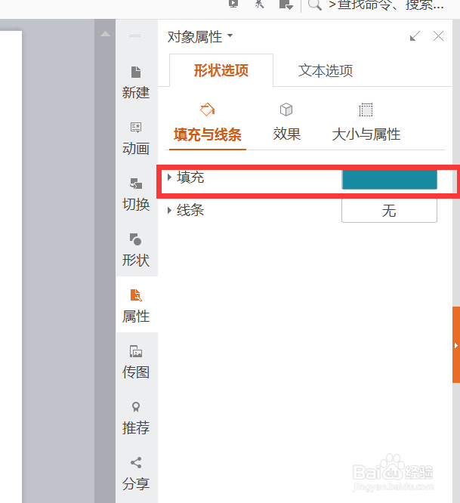
Task: Open the 线条 dropdown showing 无
Action: coord(390,211)
